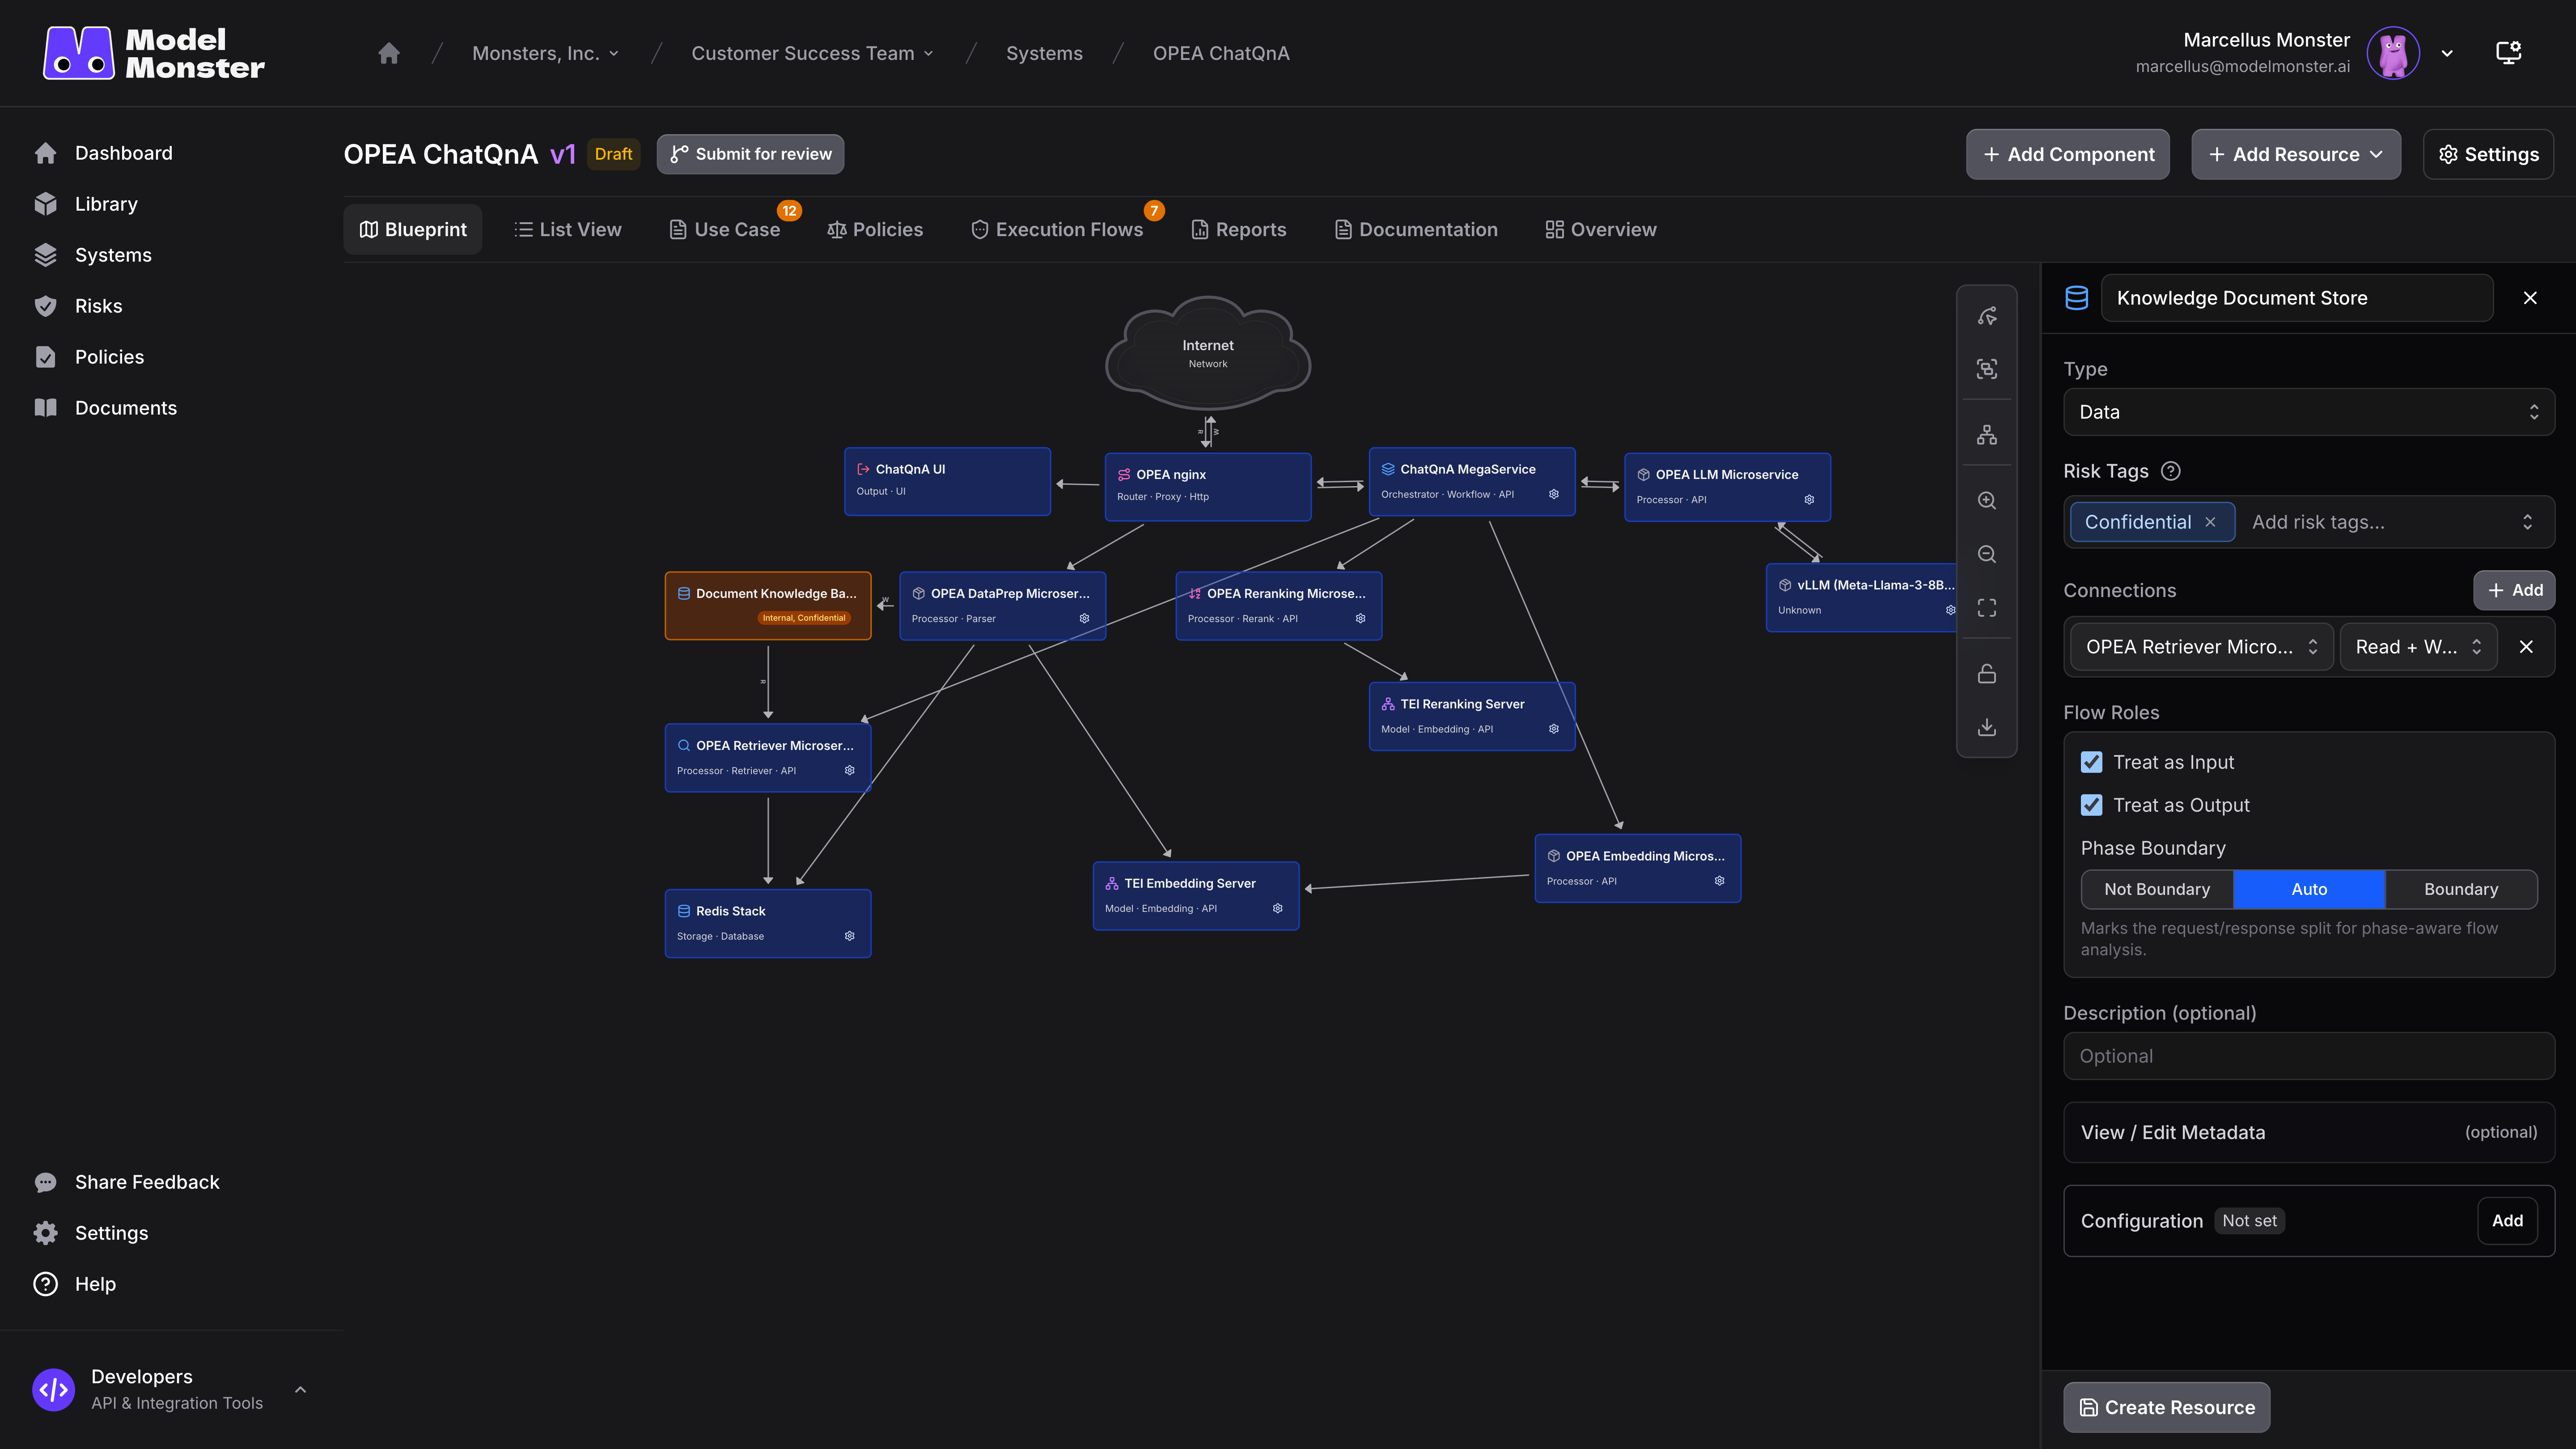Remove the OPEA Retriever connection row
This screenshot has width=2576, height=1449.
coord(2526,647)
